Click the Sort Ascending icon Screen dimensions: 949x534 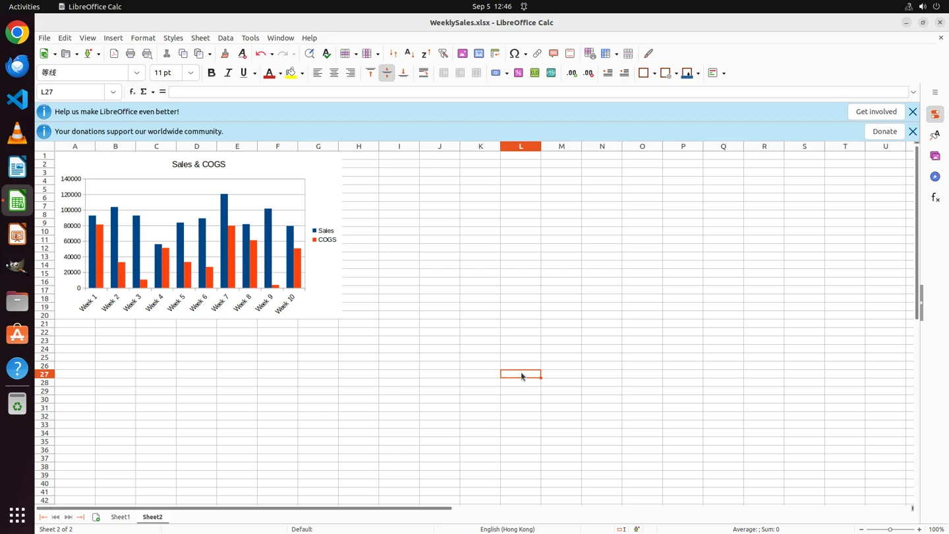coord(409,53)
